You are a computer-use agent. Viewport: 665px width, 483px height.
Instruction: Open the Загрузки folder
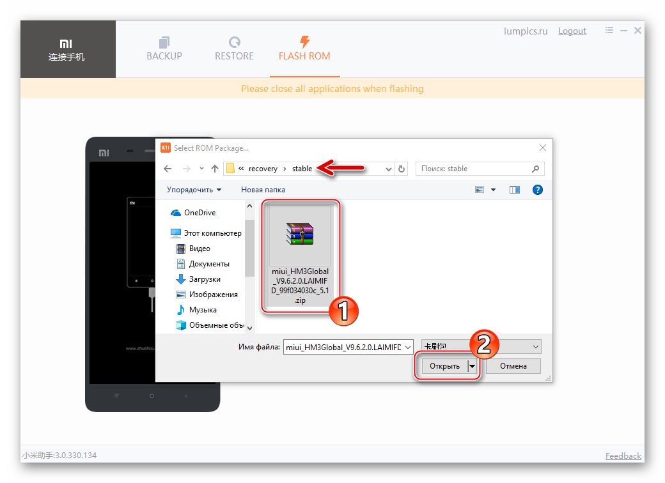pyautogui.click(x=198, y=279)
